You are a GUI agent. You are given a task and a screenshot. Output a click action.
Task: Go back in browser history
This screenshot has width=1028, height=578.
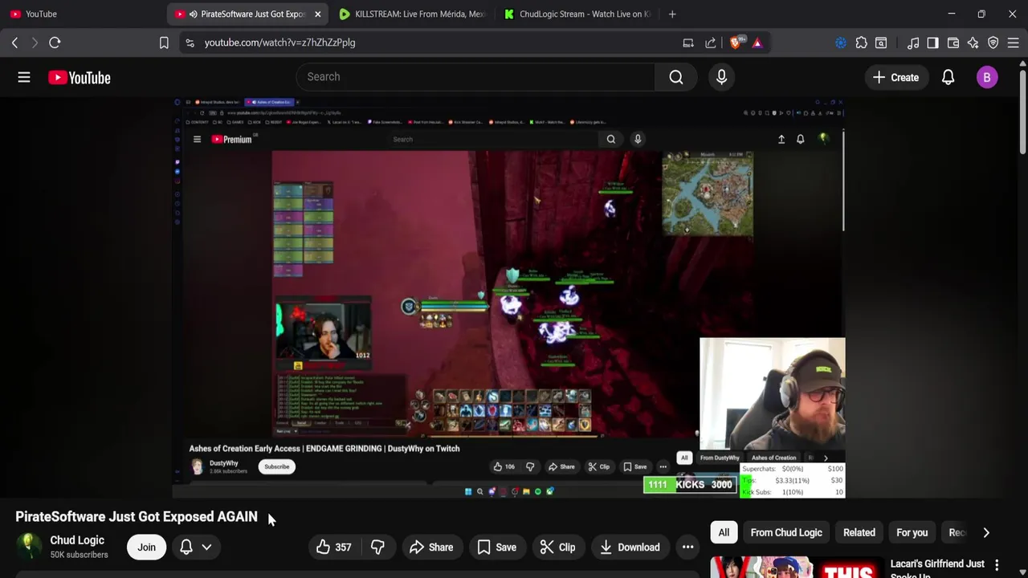point(14,43)
